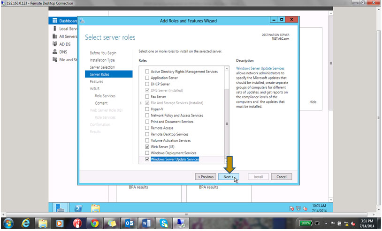Open Sticky Notes from taskbar
382x231 pixels.
coord(112,223)
